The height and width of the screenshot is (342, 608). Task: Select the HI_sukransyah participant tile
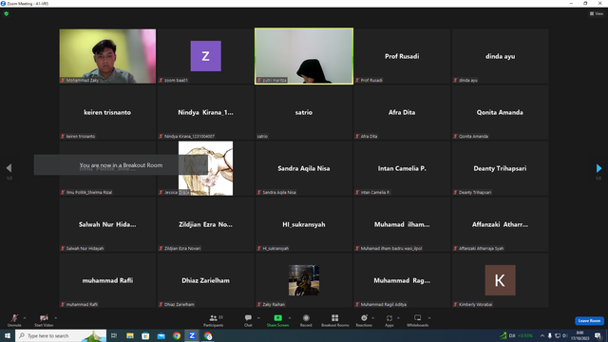304,224
